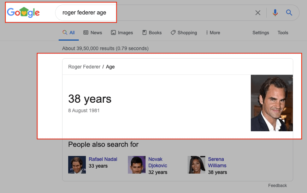The image size is (307, 193).
Task: Start voice search with microphone icon
Action: tap(275, 13)
